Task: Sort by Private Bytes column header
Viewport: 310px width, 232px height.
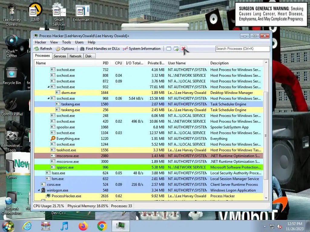Action: click(x=156, y=63)
